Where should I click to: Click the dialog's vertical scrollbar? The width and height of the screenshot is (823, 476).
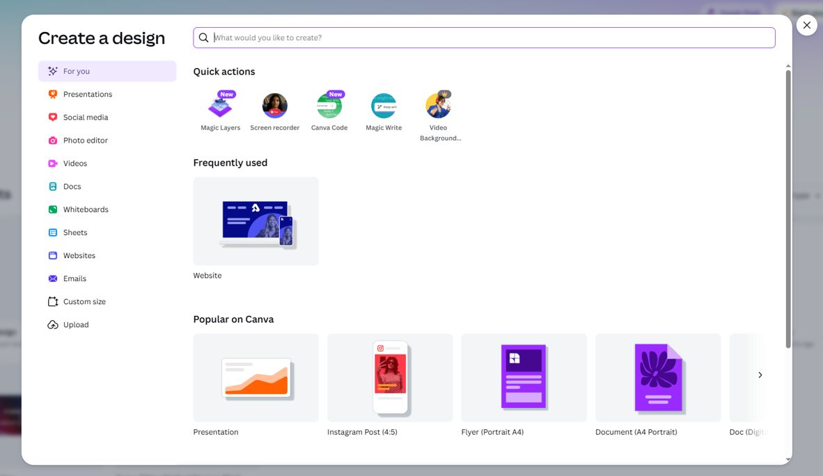tap(787, 209)
